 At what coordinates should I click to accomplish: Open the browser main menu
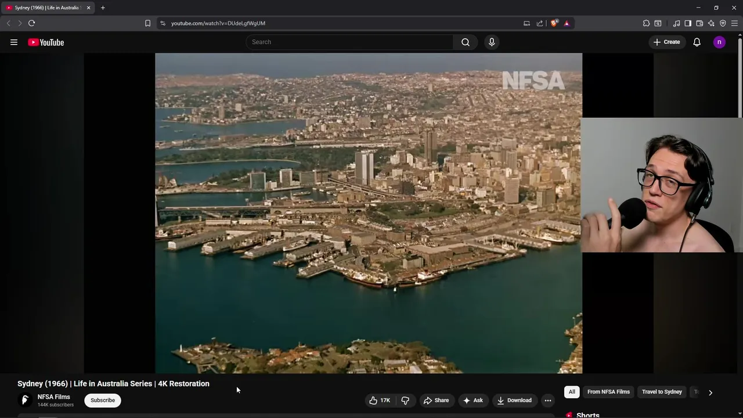(x=734, y=23)
